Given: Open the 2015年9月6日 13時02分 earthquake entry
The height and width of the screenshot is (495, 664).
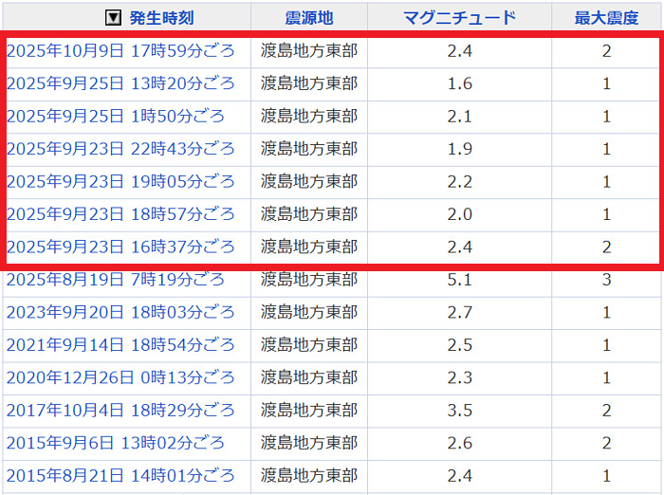Looking at the screenshot, I should tap(116, 443).
